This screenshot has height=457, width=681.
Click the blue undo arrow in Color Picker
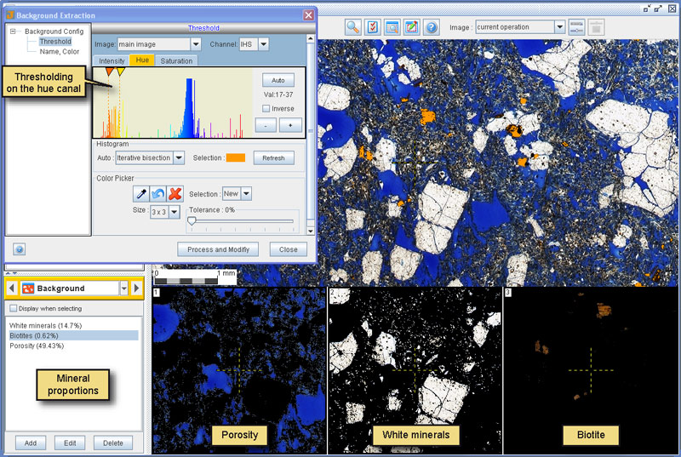158,193
